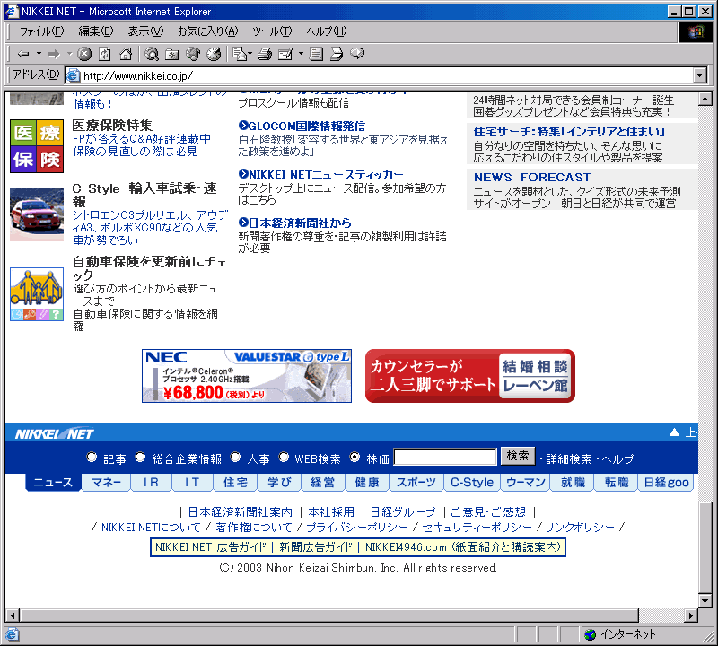Screen dimensions: 718x646
Task: Click the Discuss document toolbar icon
Action: click(x=316, y=54)
